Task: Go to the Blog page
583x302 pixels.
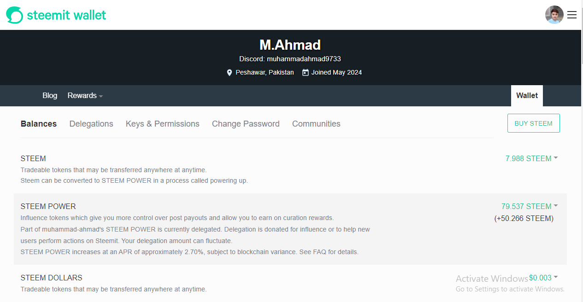Action: pos(50,96)
